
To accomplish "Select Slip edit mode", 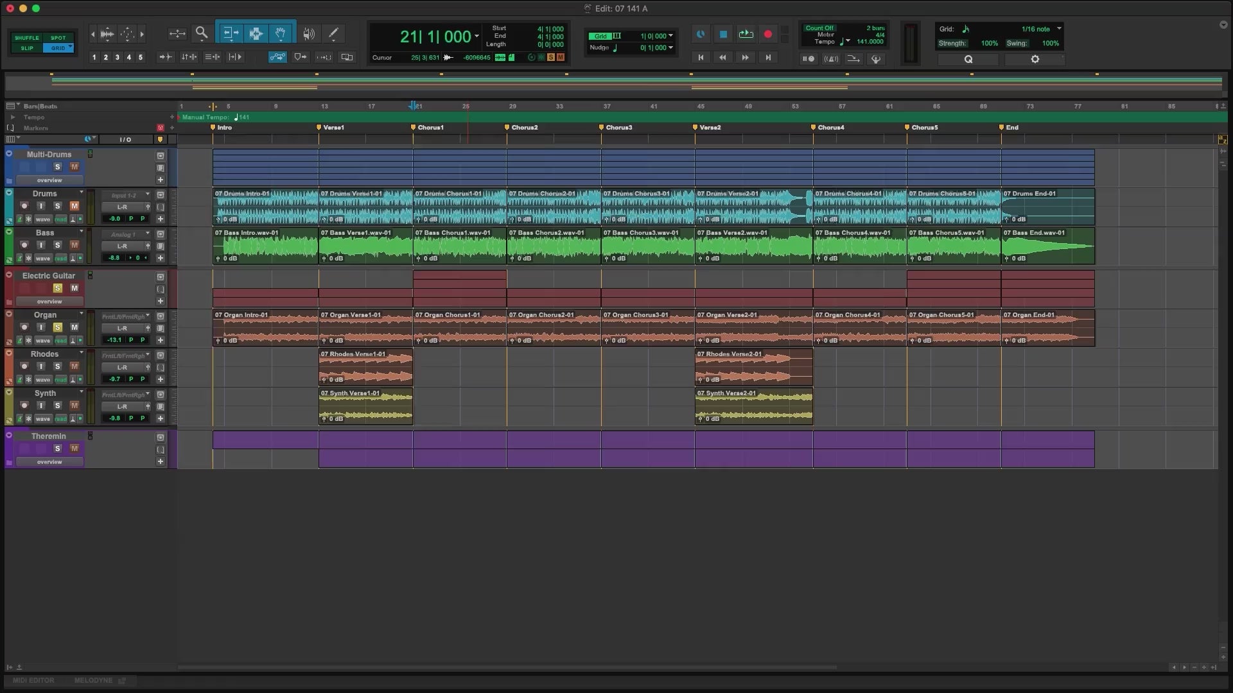I will point(26,48).
